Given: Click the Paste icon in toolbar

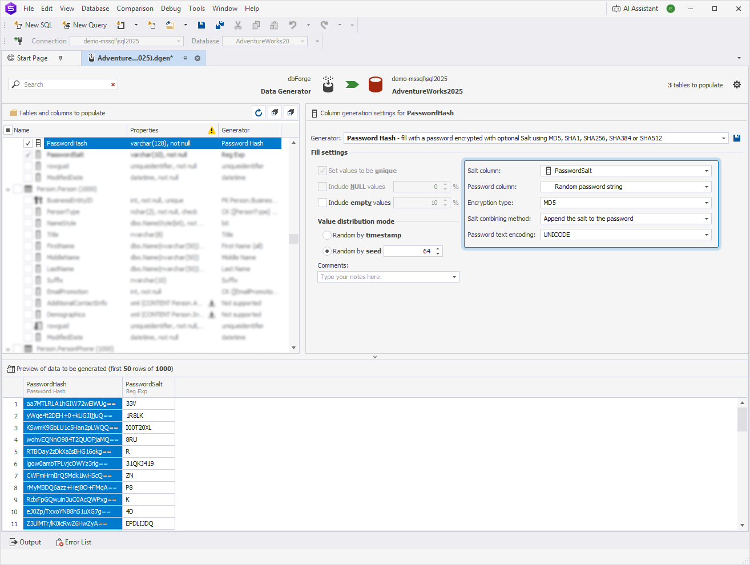Looking at the screenshot, I should (x=274, y=25).
